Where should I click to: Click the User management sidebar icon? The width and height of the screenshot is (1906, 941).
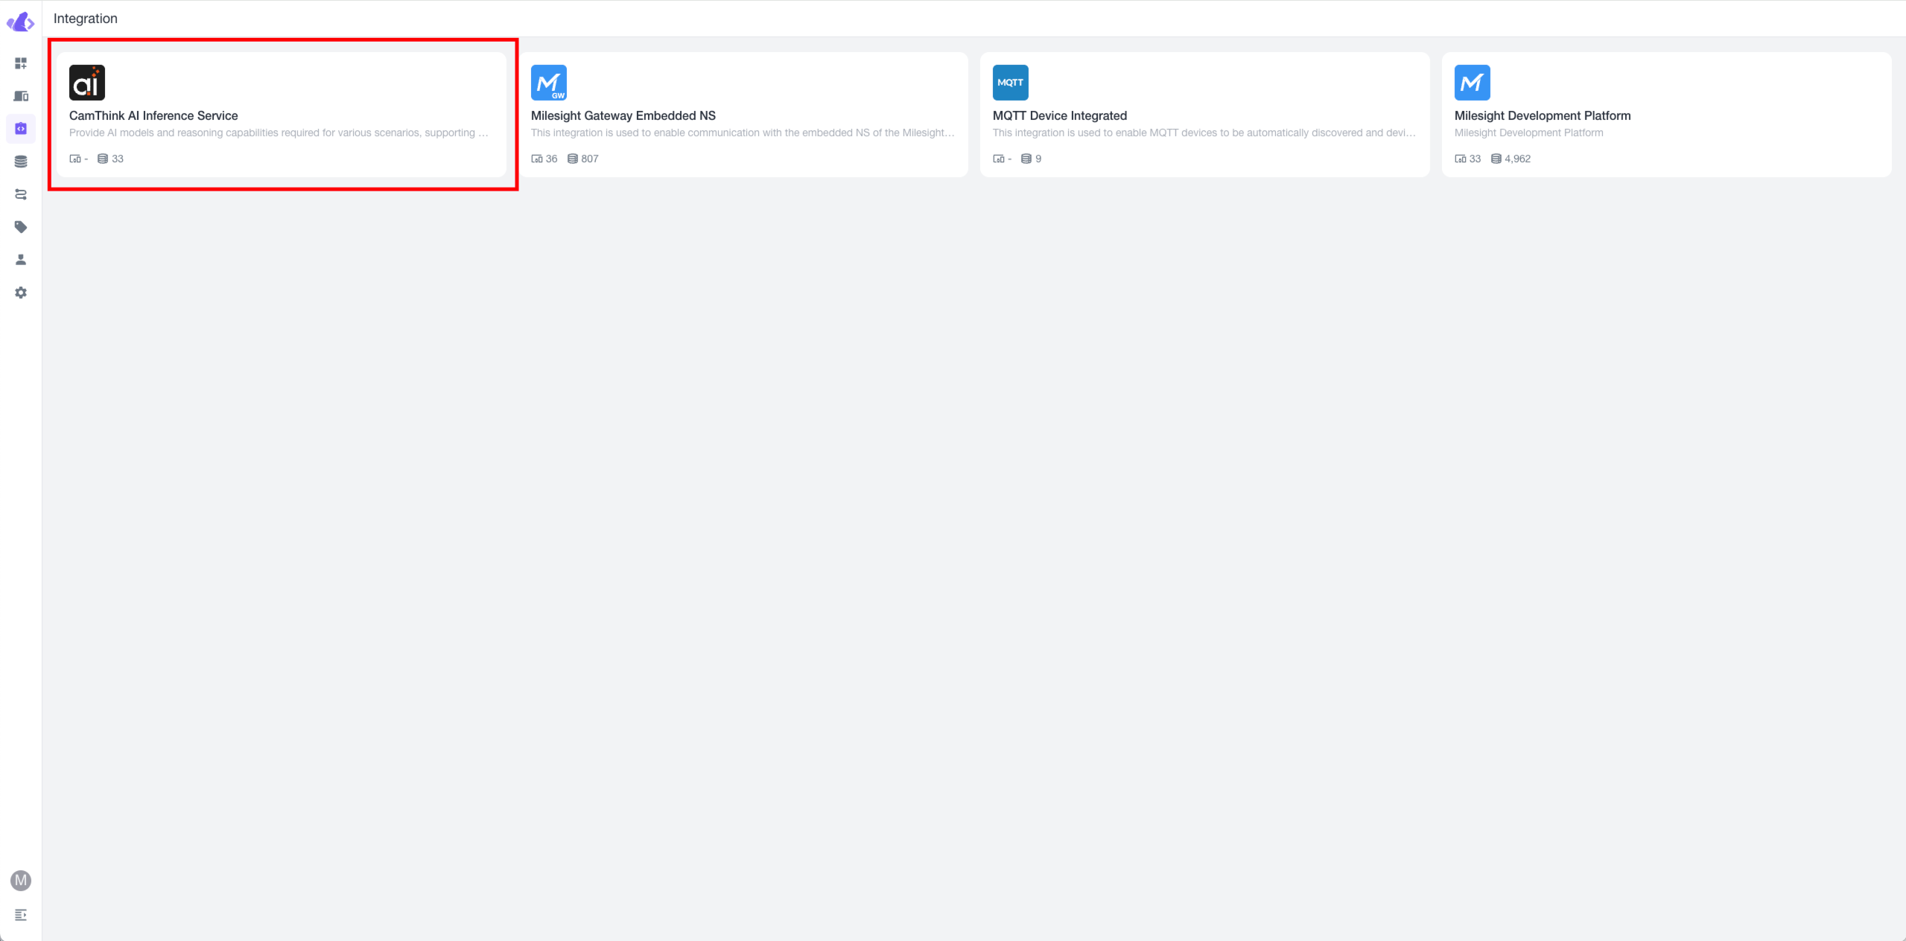click(x=21, y=259)
